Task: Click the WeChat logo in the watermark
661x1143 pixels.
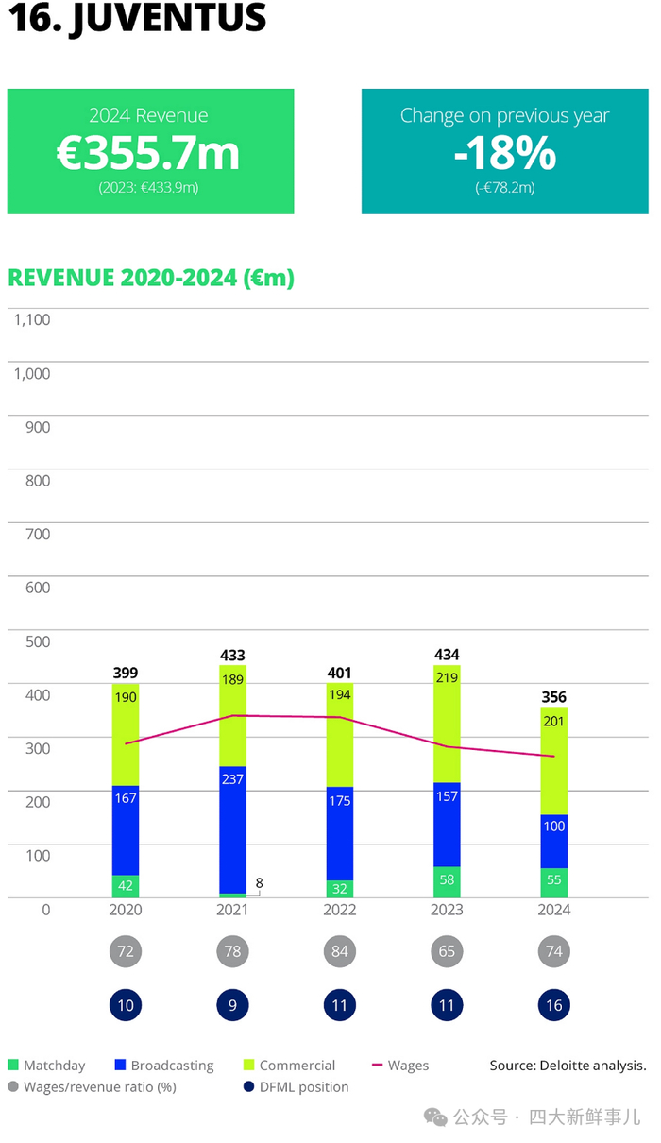Action: (435, 1117)
